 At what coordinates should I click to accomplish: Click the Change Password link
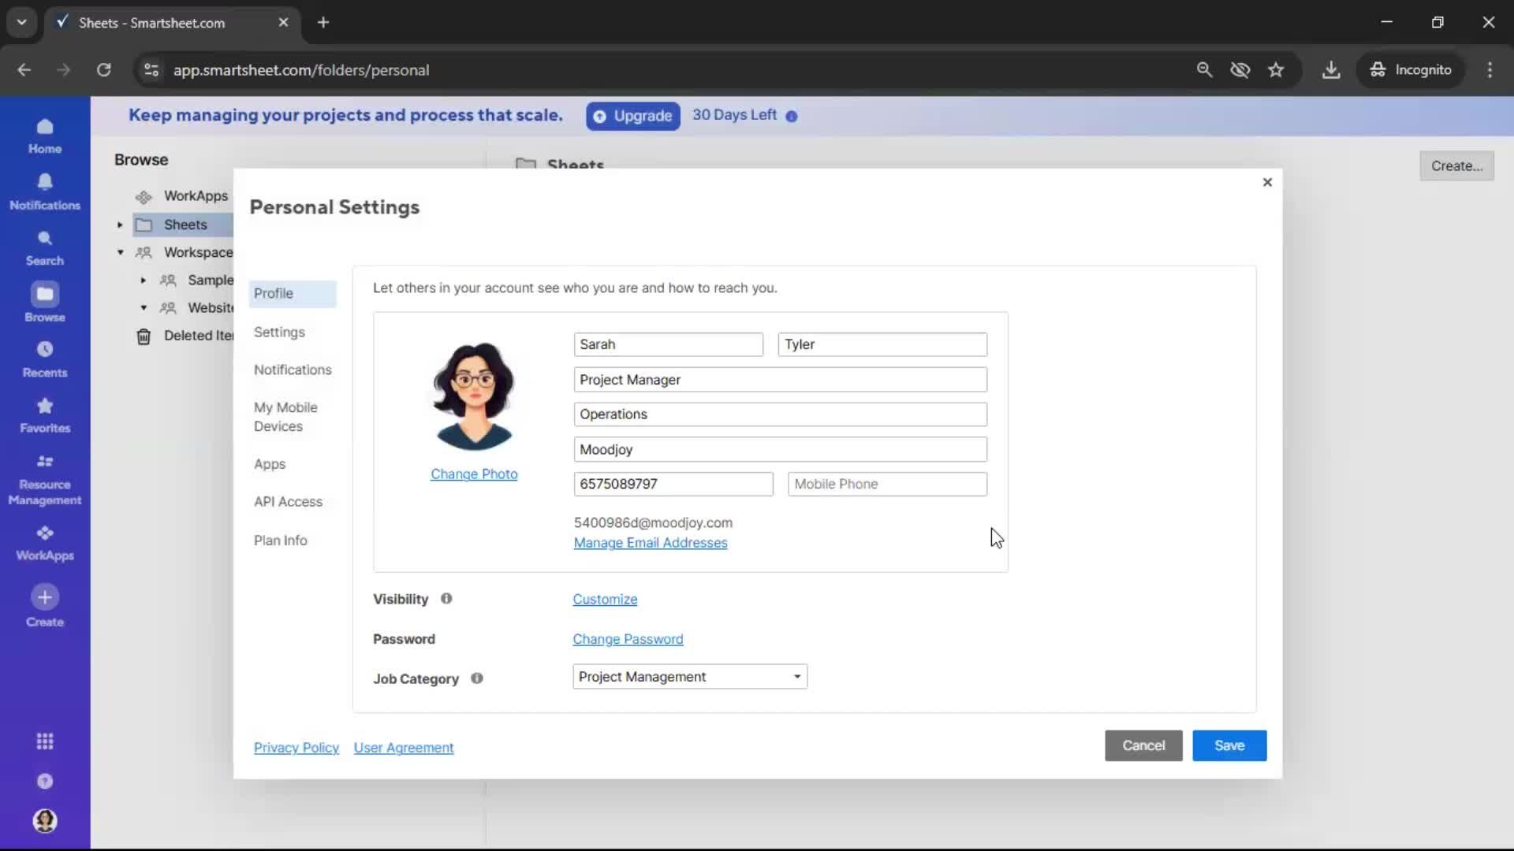coord(628,639)
